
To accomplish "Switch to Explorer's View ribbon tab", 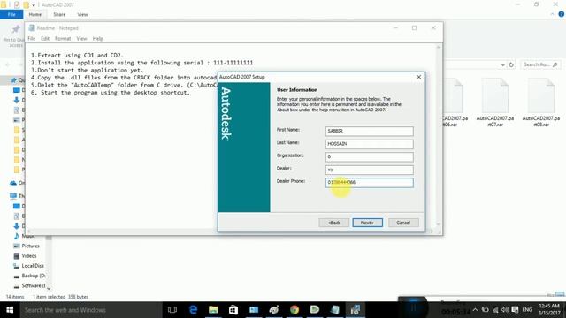I will point(82,14).
